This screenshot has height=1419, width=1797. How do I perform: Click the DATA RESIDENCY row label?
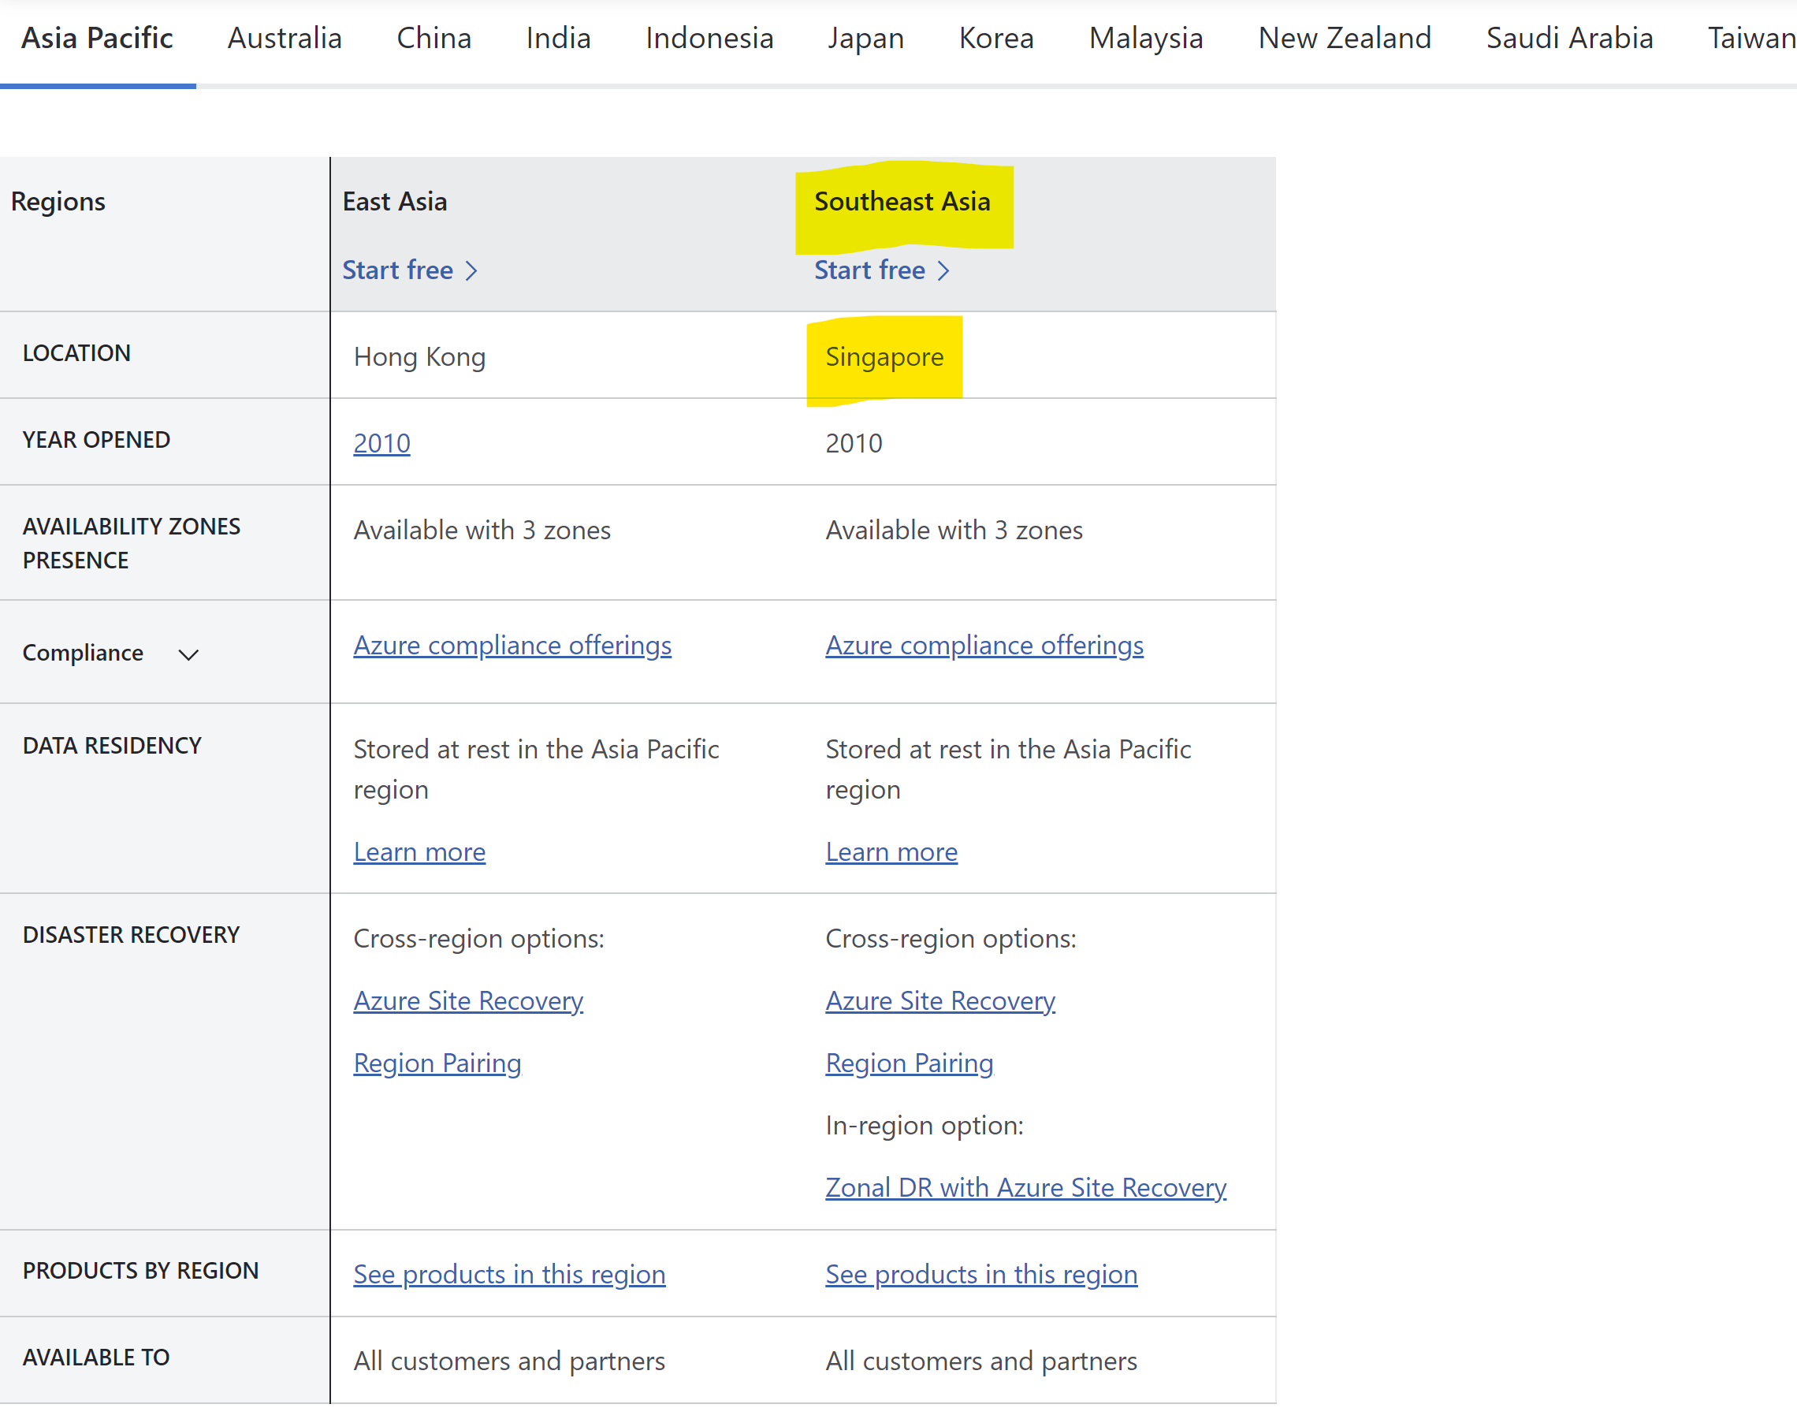111,745
